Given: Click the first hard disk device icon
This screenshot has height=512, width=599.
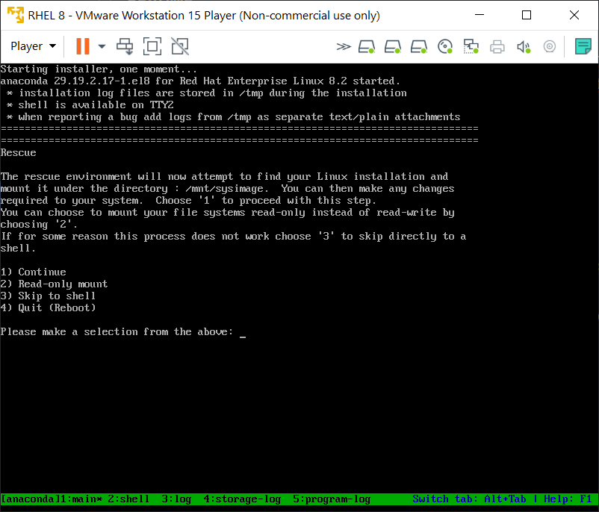Looking at the screenshot, I should point(367,46).
